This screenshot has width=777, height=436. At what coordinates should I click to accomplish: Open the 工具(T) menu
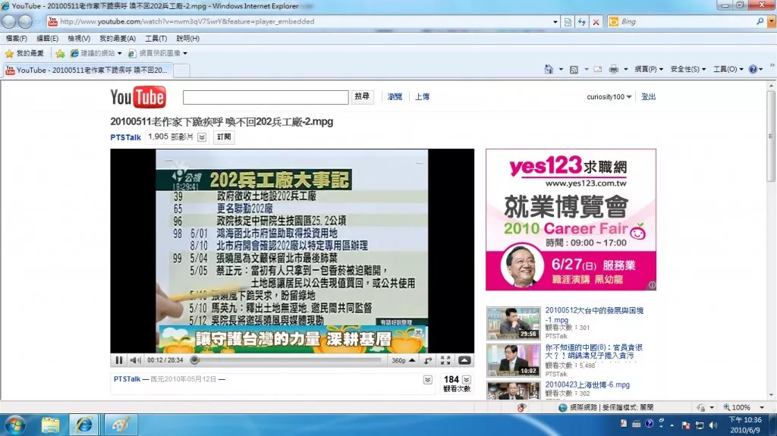pyautogui.click(x=156, y=38)
